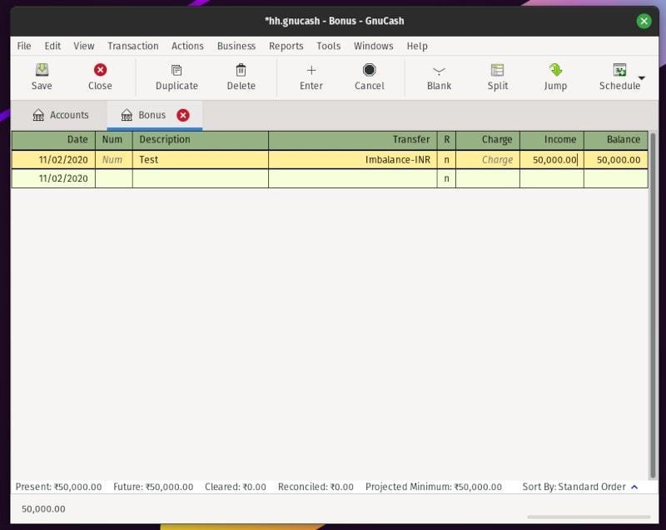Toggle reconcile status 'n' for Test transaction
The height and width of the screenshot is (530, 666).
pyautogui.click(x=446, y=160)
